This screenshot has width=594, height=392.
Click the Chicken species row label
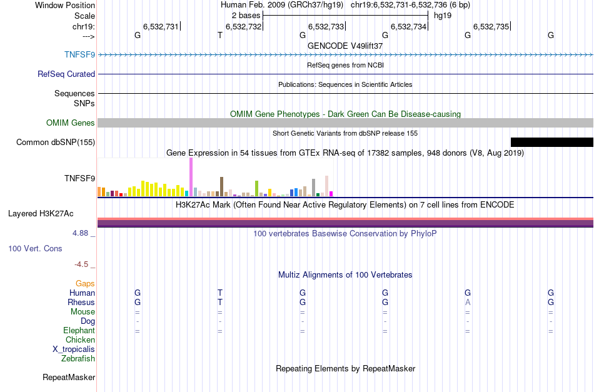click(80, 339)
